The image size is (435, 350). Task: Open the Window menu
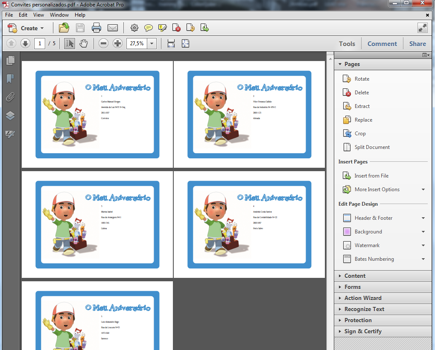point(59,15)
